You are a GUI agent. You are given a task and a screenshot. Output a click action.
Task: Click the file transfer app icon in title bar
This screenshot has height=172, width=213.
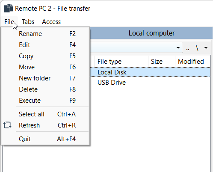[9, 8]
